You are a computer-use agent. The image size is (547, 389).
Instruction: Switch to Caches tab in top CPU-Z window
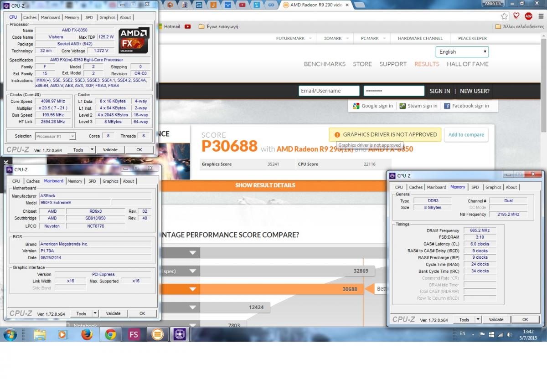pyautogui.click(x=30, y=17)
